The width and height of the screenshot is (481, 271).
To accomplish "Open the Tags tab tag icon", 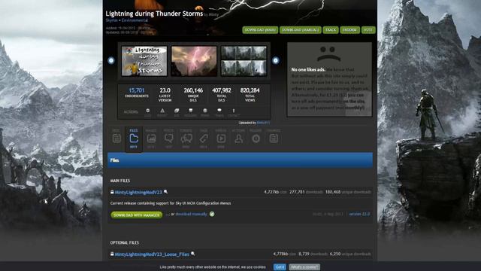I will click(204, 139).
